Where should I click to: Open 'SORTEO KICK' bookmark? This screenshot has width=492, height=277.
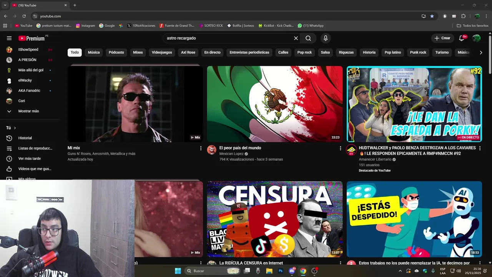(x=211, y=26)
